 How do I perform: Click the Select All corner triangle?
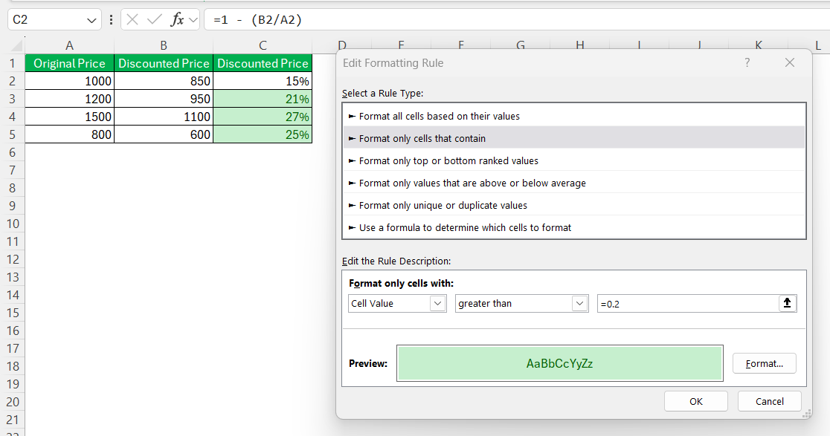[17, 45]
